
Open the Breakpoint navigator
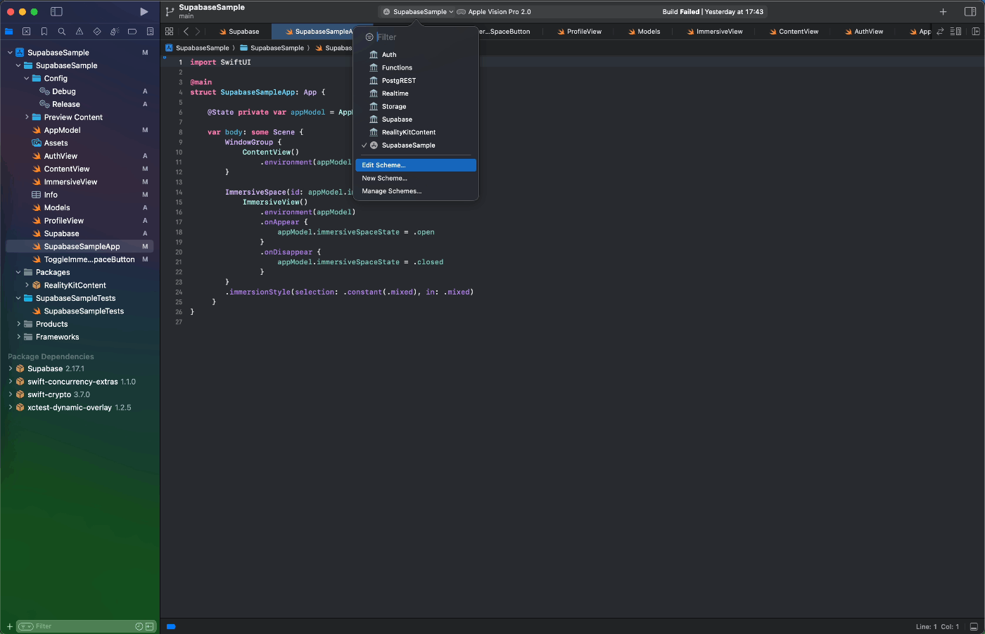[x=132, y=32]
